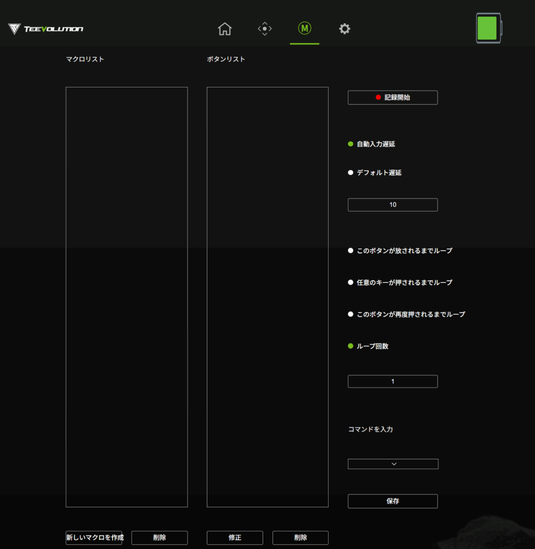
Task: Click 修正 button under button list
Action: (x=235, y=538)
